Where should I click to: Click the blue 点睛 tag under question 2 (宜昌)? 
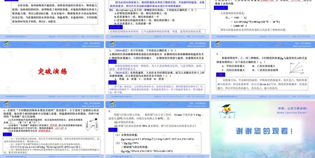coord(112,83)
